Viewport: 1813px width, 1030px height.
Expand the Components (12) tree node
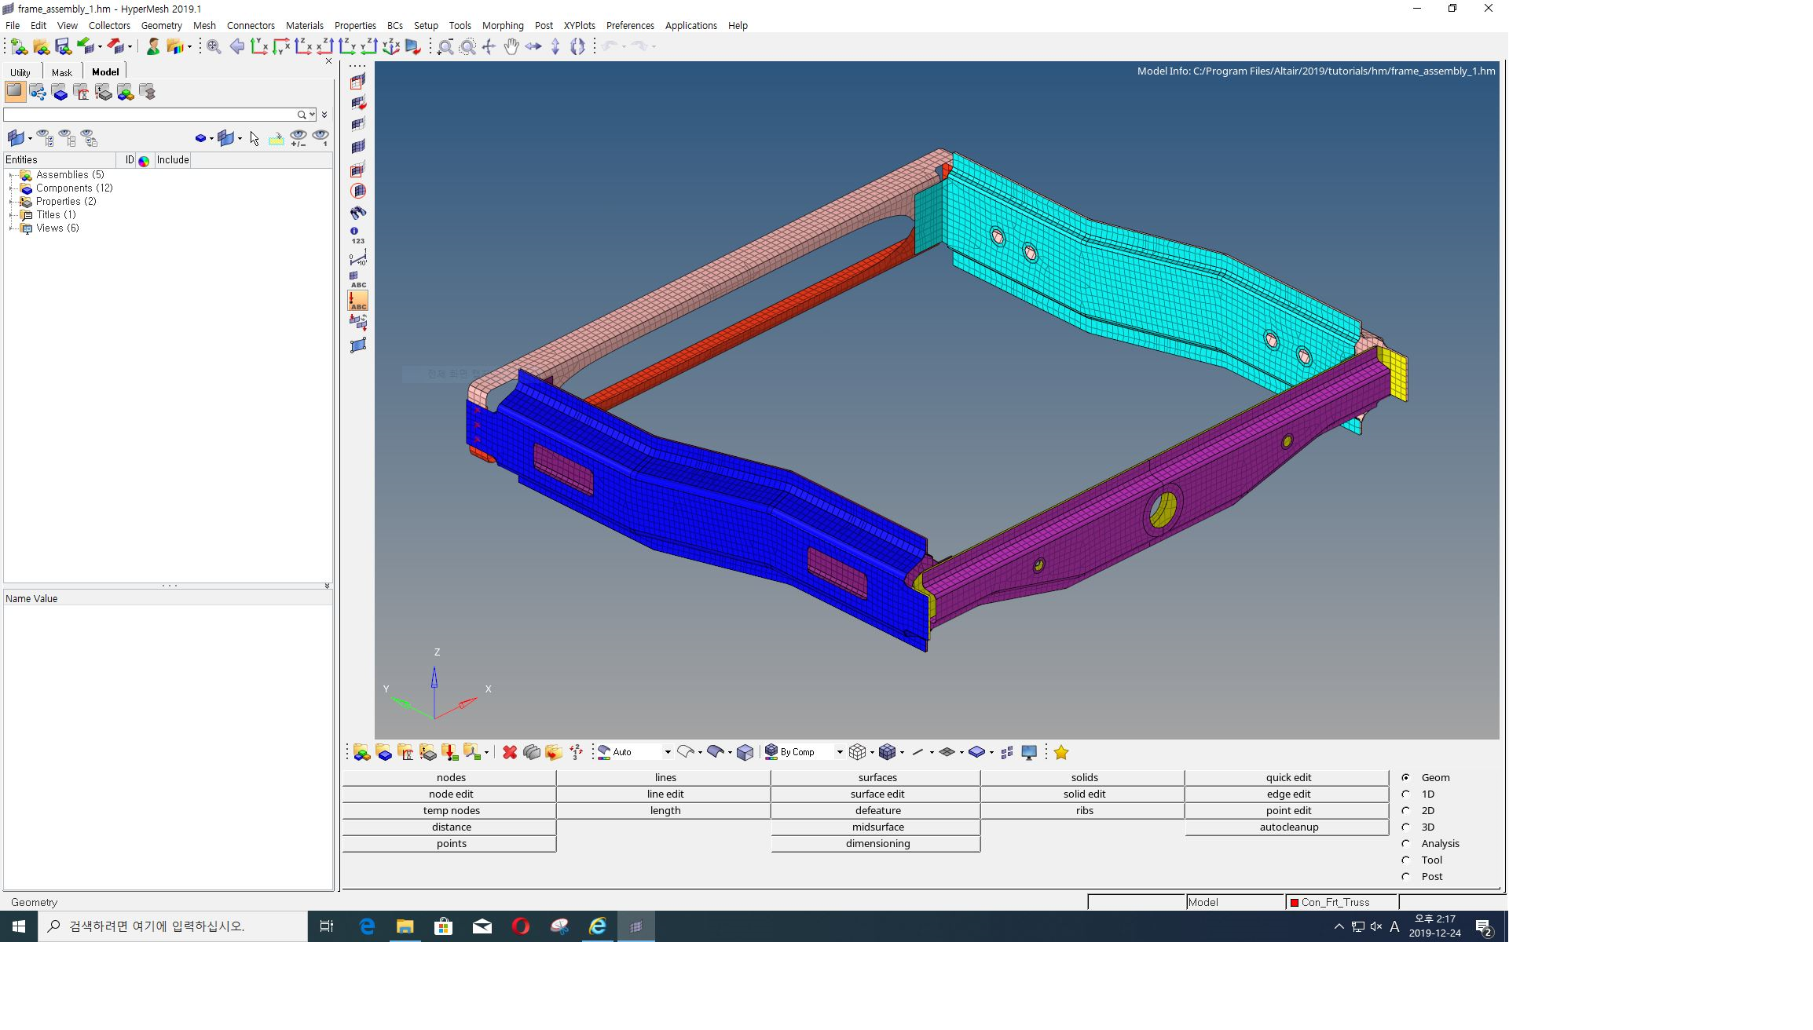[11, 188]
